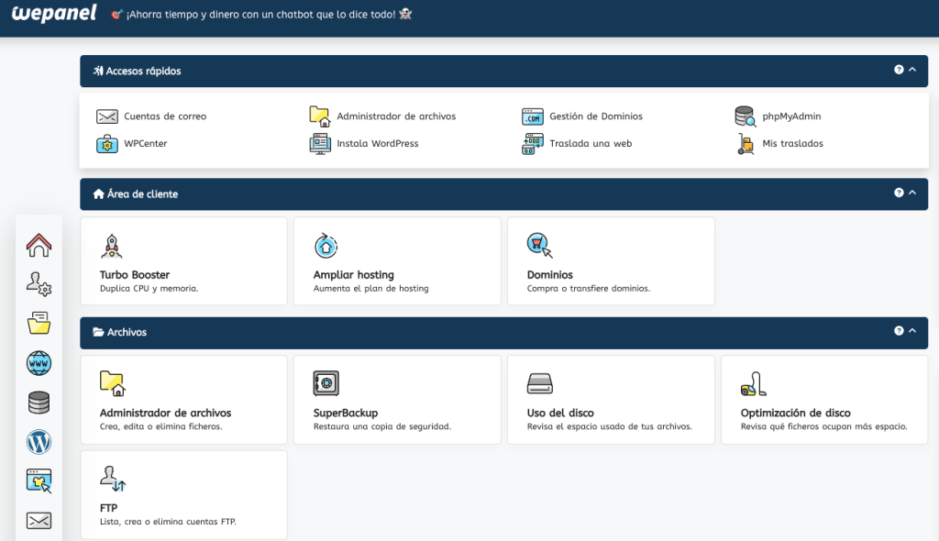Open Cuentas de correo link

pos(165,116)
